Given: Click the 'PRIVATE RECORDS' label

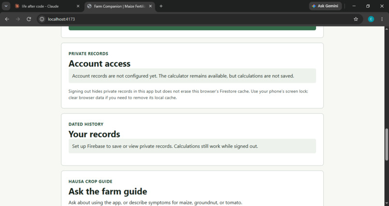Looking at the screenshot, I should (88, 53).
